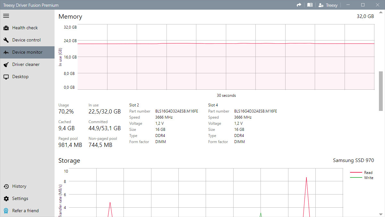Open History via the clock icon
This screenshot has height=217, width=385.
[6, 186]
